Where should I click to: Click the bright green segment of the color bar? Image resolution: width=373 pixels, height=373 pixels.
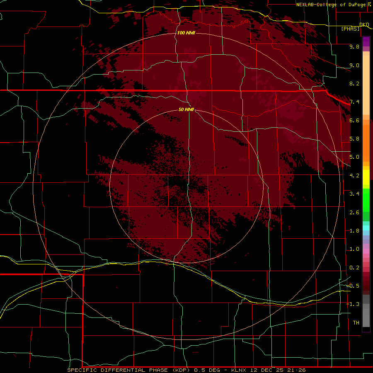pos(366,200)
